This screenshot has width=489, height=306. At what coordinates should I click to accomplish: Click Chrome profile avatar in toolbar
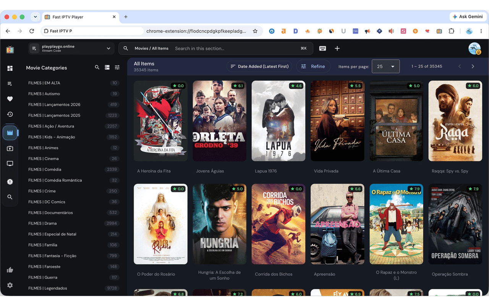tap(469, 31)
